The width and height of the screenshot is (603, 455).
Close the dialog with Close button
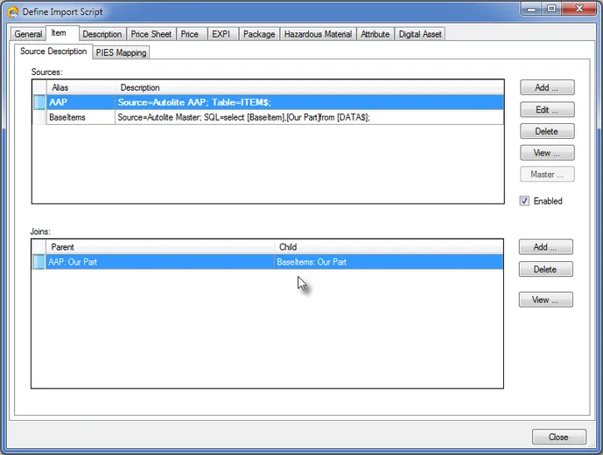click(x=558, y=437)
